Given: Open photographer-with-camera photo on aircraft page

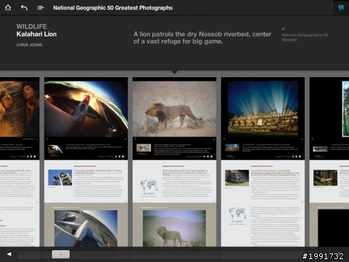Looking at the screenshot, I should tap(60, 178).
